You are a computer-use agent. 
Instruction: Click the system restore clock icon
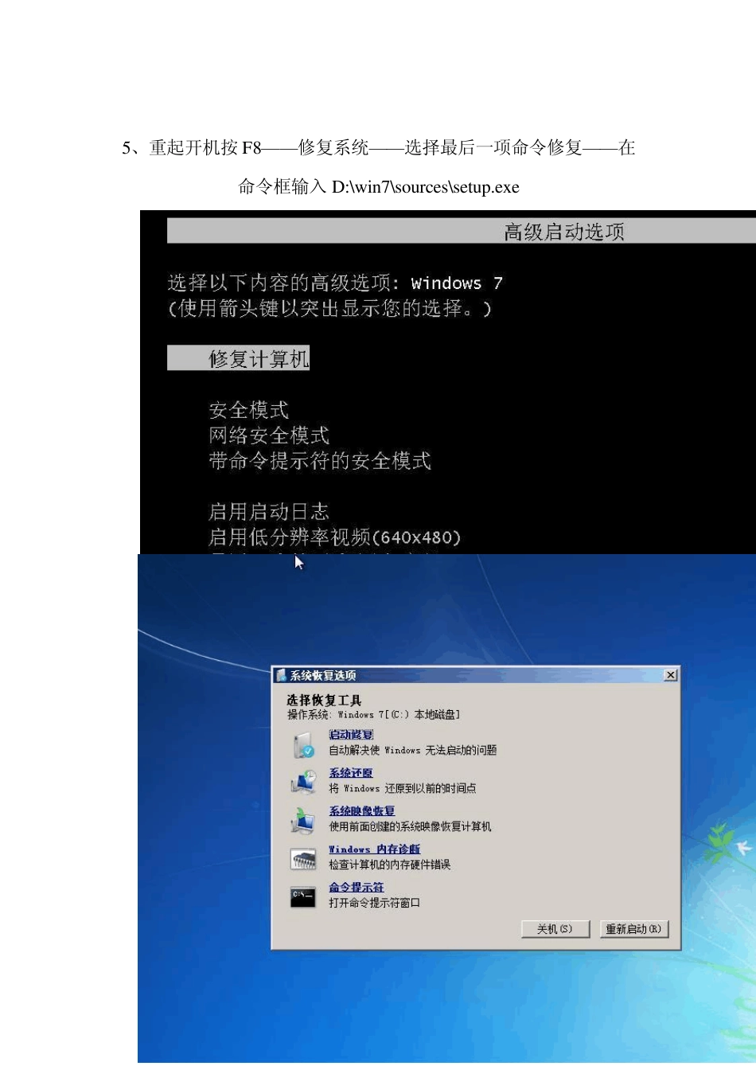(x=303, y=783)
